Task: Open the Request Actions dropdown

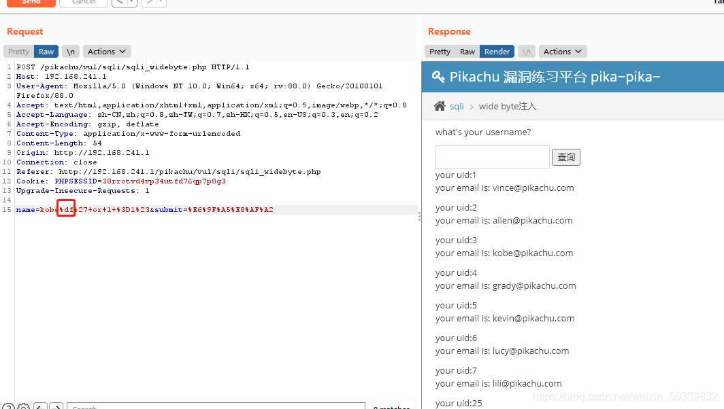Action: click(x=107, y=52)
